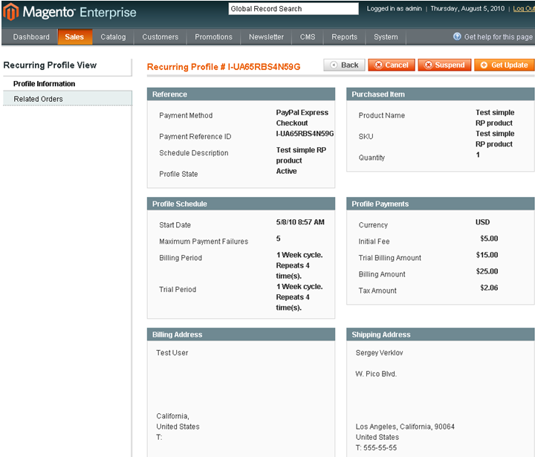
Task: Open the Customers menu
Action: 160,37
